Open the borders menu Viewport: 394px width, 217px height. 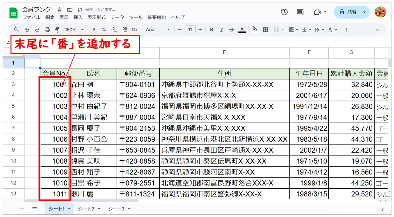[x=266, y=30]
